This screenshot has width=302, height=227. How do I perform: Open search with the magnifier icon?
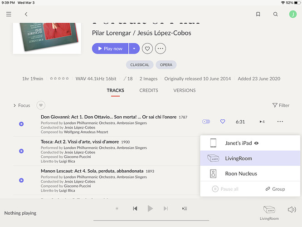click(276, 14)
